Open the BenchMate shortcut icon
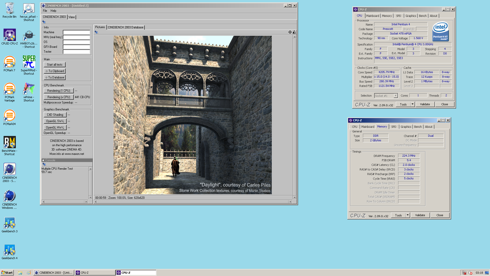490x276 pixels. [x=9, y=146]
